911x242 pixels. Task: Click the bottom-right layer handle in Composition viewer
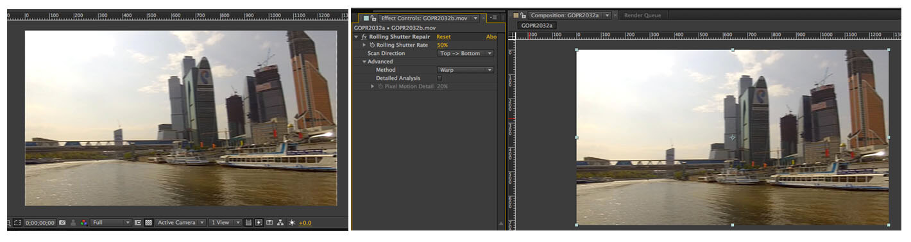(x=889, y=225)
